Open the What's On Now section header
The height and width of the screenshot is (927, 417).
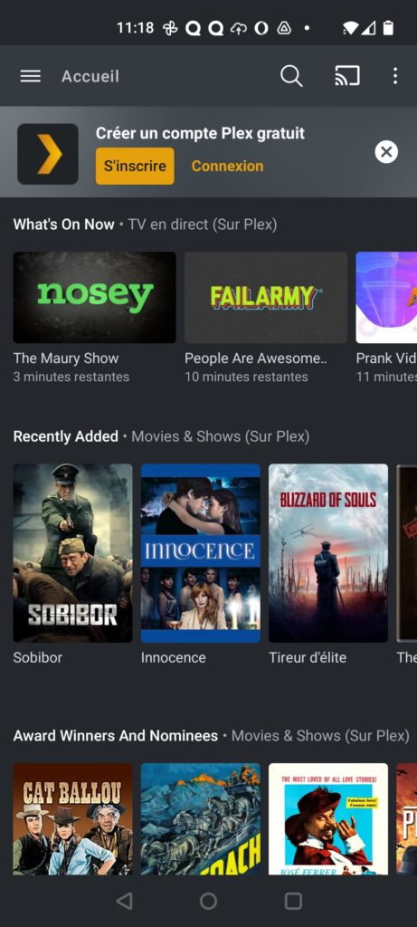(64, 225)
